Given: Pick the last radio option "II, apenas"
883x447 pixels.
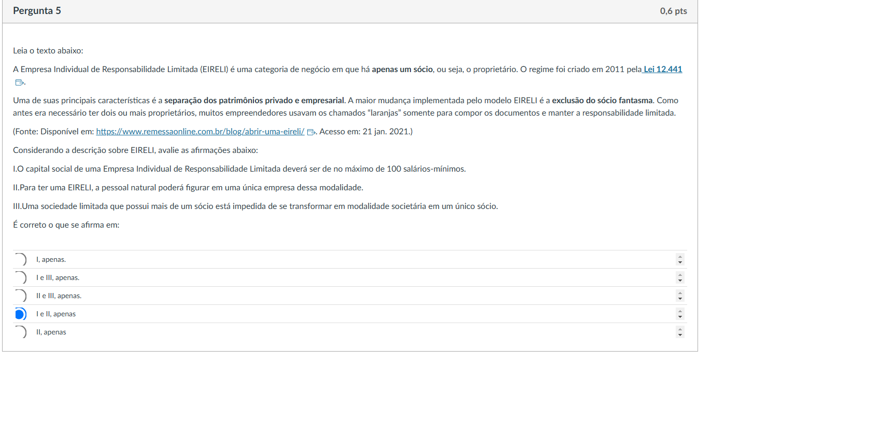Looking at the screenshot, I should click(20, 332).
